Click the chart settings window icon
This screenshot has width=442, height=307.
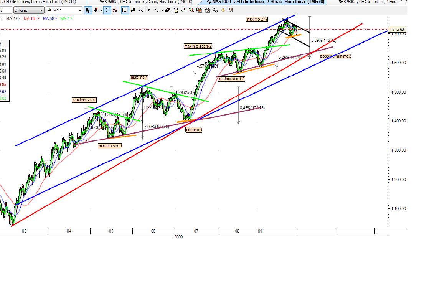coord(207,10)
